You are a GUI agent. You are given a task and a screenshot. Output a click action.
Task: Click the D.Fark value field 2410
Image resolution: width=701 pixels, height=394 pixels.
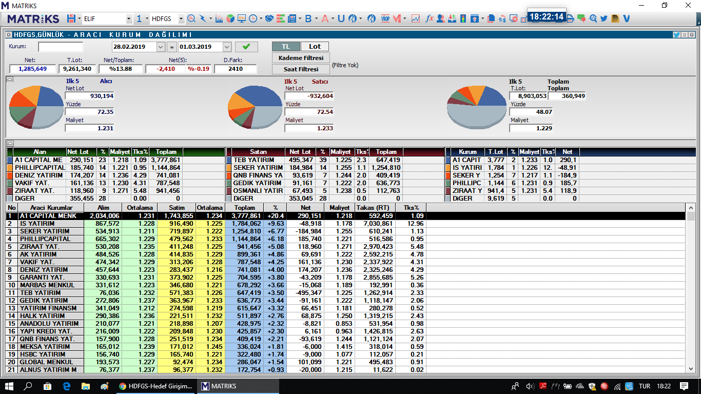tap(235, 69)
